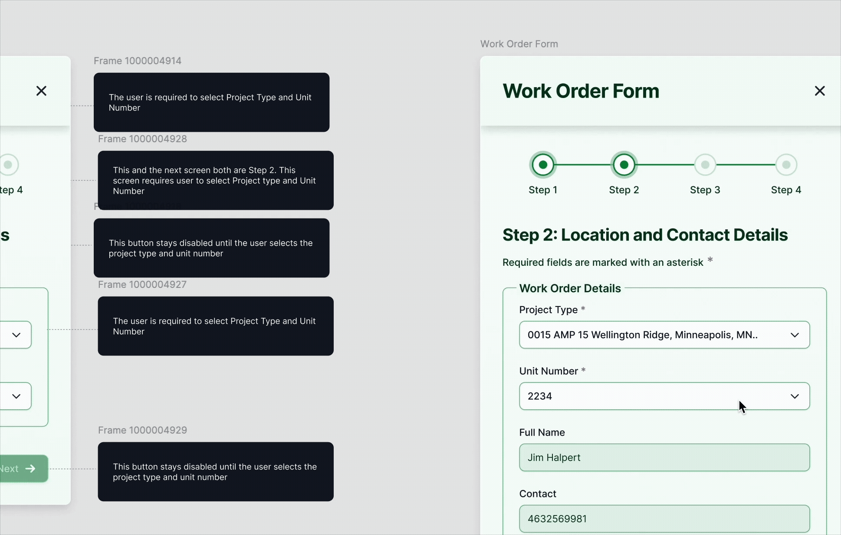Click the Work Order Form heading title
841x535 pixels.
pos(581,91)
